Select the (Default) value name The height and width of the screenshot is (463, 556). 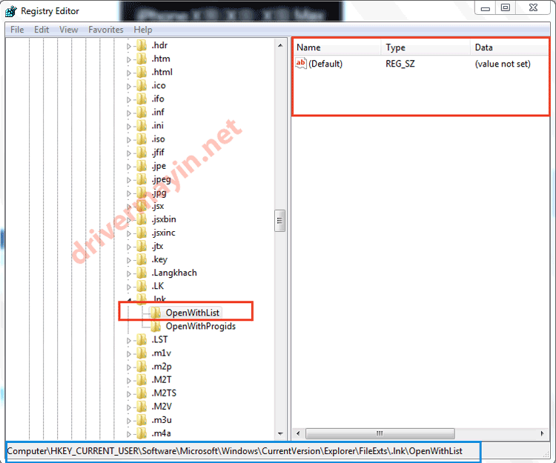click(x=325, y=64)
